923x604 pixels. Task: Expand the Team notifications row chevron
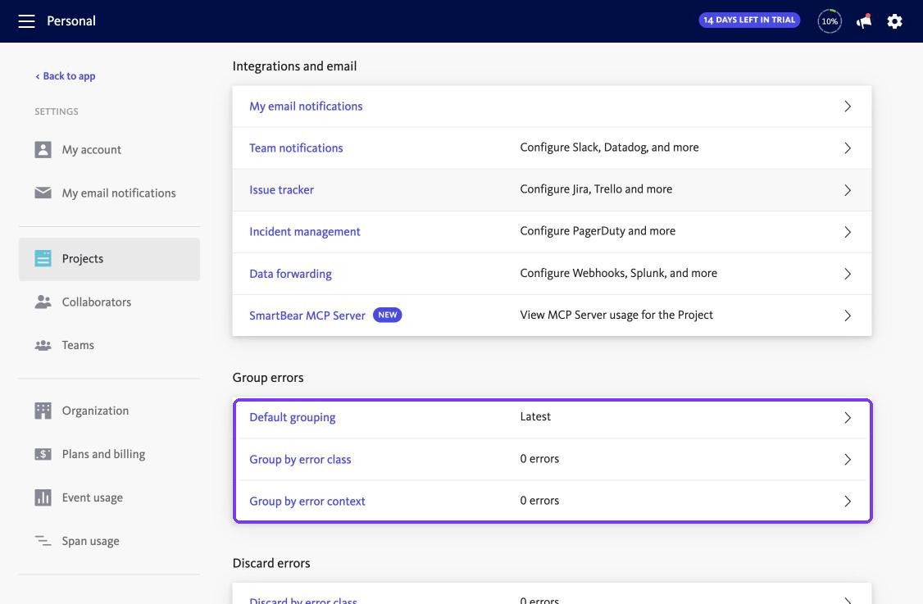coord(848,148)
